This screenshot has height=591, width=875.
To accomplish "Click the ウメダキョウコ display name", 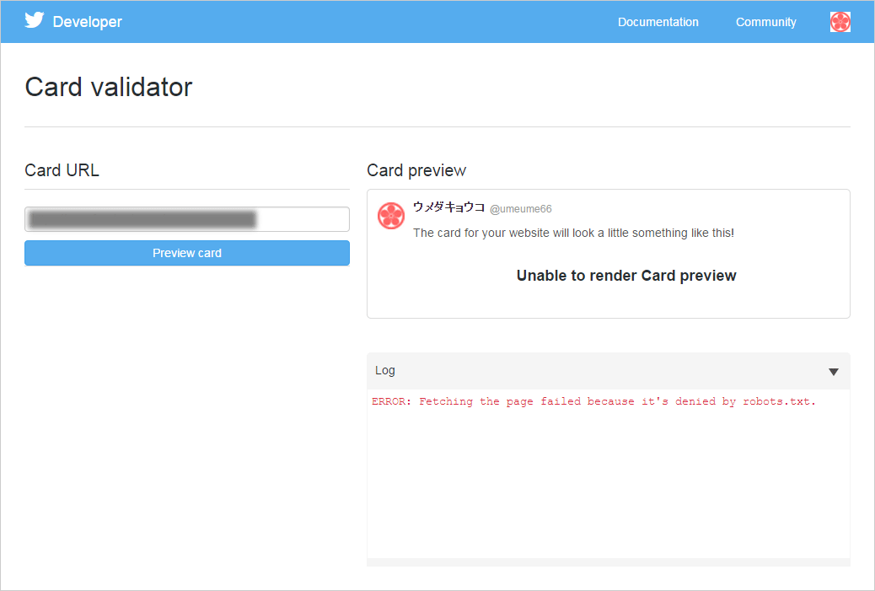I will pos(448,207).
